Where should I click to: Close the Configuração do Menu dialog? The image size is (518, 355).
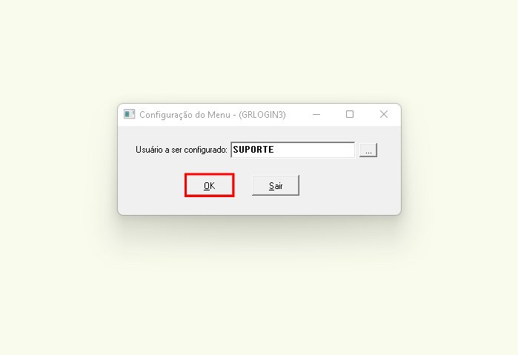click(x=384, y=114)
